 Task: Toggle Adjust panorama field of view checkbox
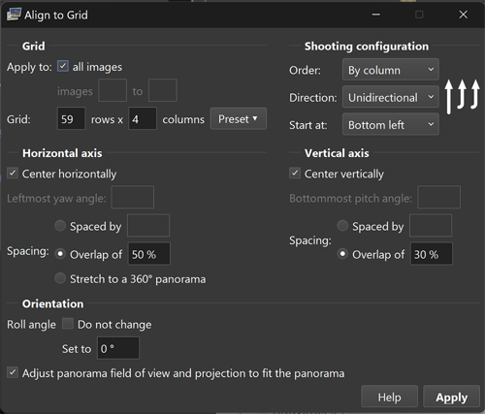pyautogui.click(x=13, y=372)
